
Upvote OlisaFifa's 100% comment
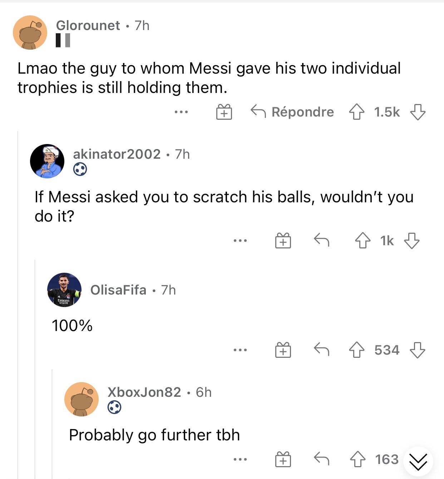(x=356, y=350)
